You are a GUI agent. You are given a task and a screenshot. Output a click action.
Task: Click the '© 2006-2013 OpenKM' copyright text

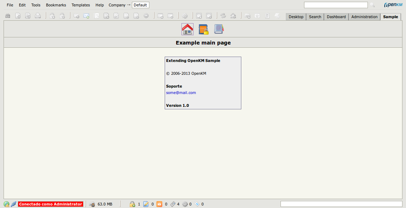pyautogui.click(x=186, y=73)
